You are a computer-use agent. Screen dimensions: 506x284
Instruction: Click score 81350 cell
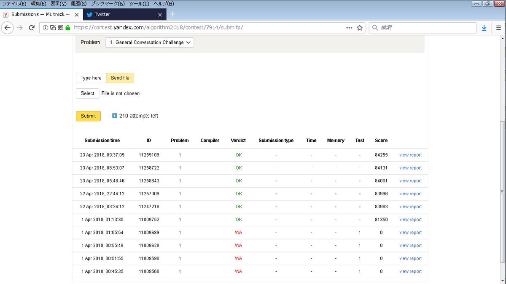pyautogui.click(x=381, y=220)
